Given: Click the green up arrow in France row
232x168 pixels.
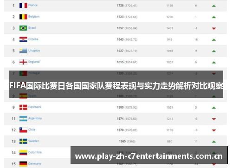Looking at the screenshot, I should (x=214, y=6).
